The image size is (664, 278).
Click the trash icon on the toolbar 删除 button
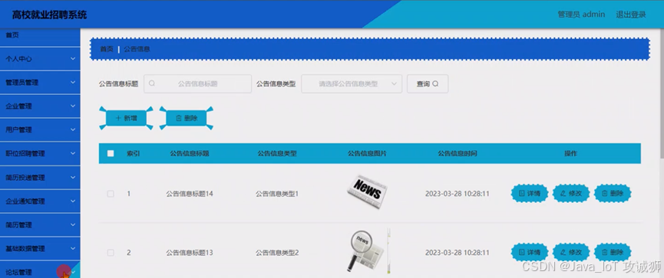pos(178,118)
